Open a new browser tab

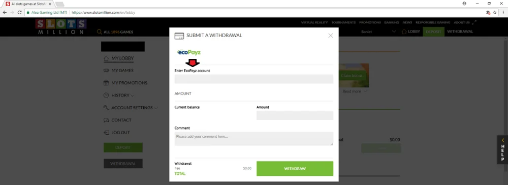(x=60, y=4)
